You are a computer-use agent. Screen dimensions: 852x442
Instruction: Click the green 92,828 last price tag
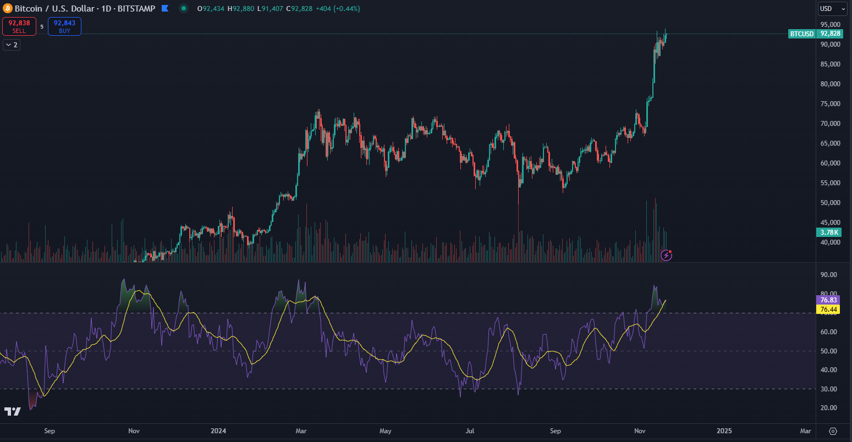click(x=830, y=34)
